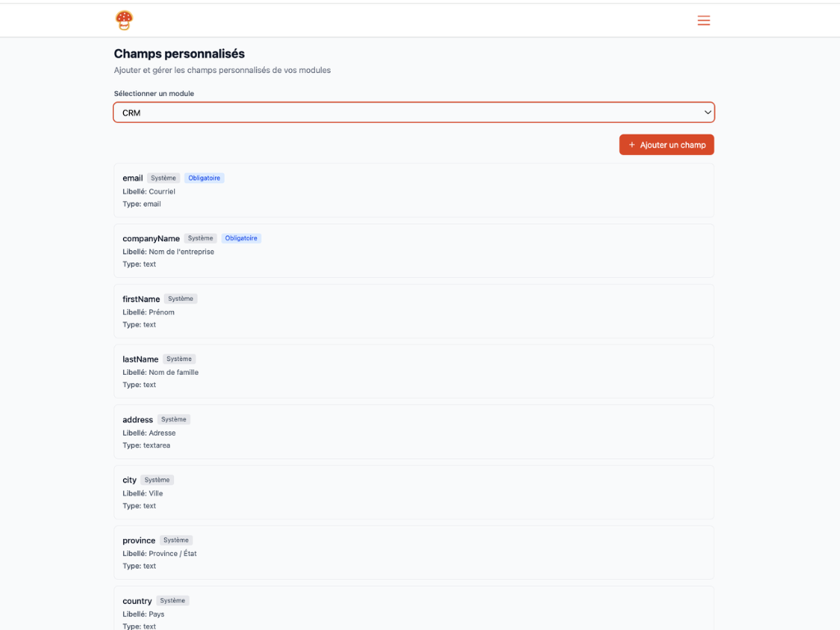Click the mushroom logo in the header
The height and width of the screenshot is (630, 840).
[124, 20]
